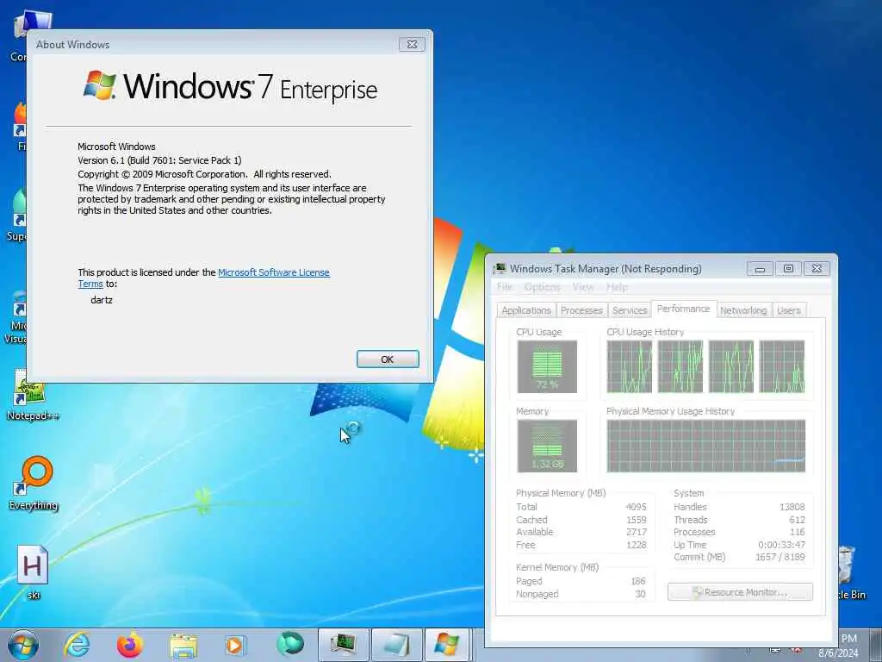Close the About Windows dialog

pos(412,44)
